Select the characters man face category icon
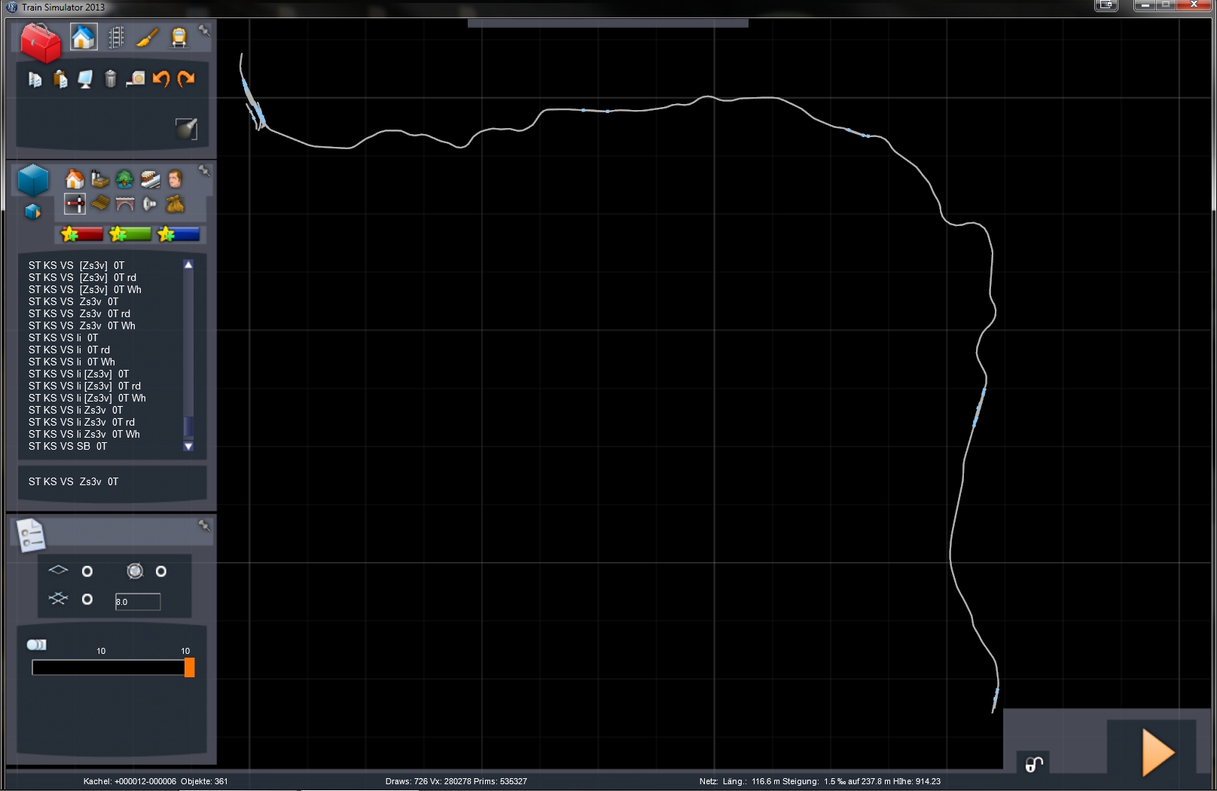 pos(175,179)
